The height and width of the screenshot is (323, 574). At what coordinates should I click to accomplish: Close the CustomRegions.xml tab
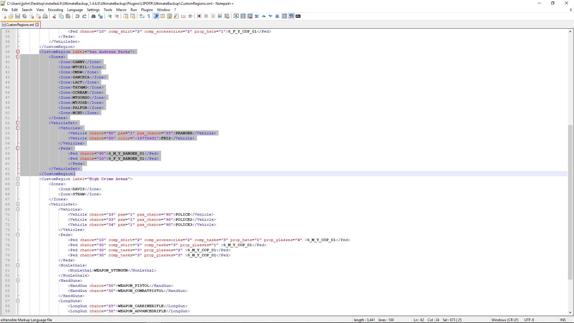point(37,25)
